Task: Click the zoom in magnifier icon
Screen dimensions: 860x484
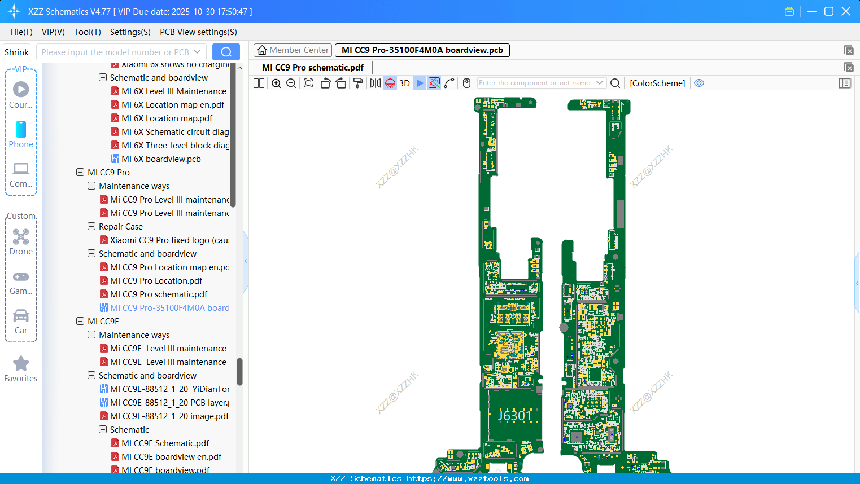Action: 276,83
